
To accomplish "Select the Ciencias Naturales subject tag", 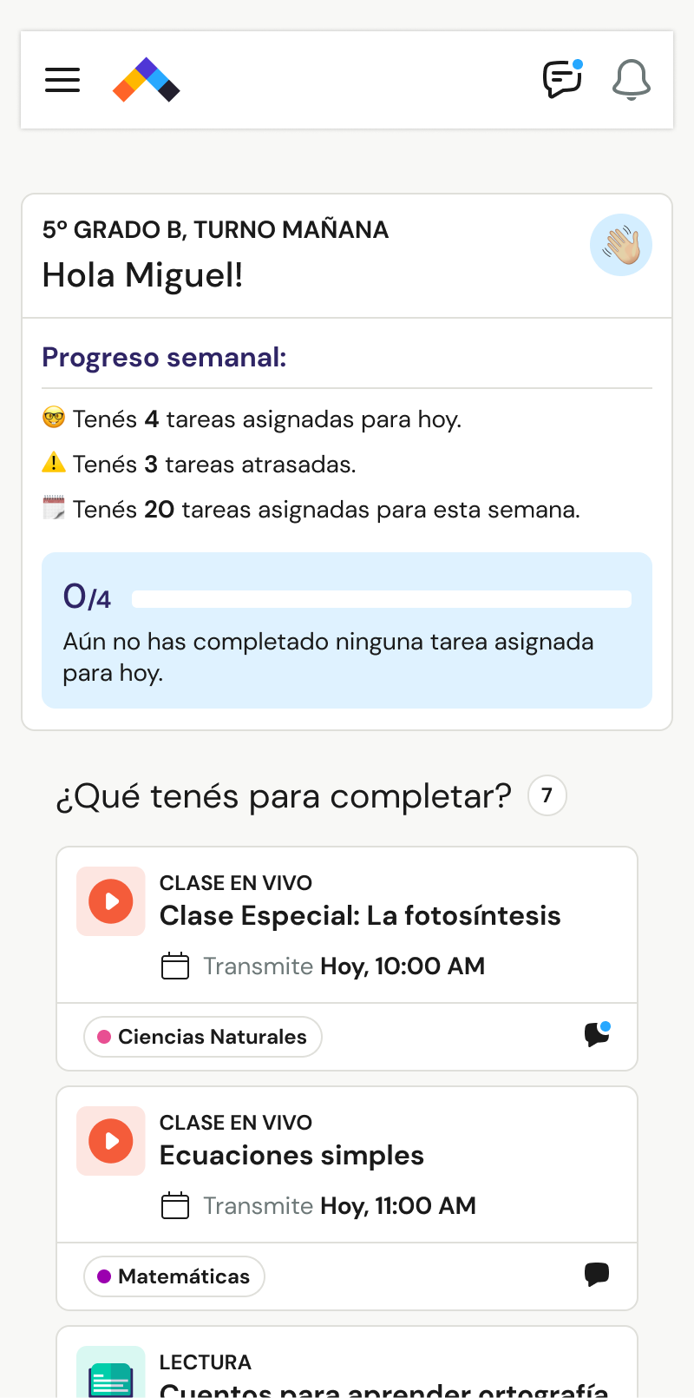I will coord(203,1037).
